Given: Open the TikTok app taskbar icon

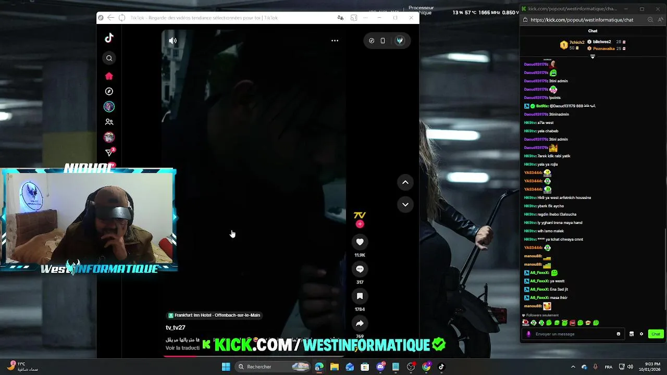Looking at the screenshot, I should [x=441, y=367].
